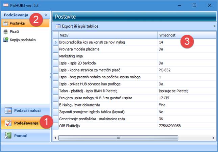Click the scrollbar right arrow
The width and height of the screenshot is (218, 152).
coord(214,138)
